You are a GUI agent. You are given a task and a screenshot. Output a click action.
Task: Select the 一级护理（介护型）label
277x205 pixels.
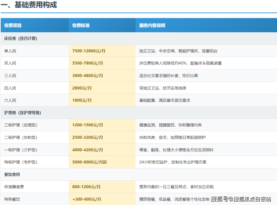tap(20, 150)
